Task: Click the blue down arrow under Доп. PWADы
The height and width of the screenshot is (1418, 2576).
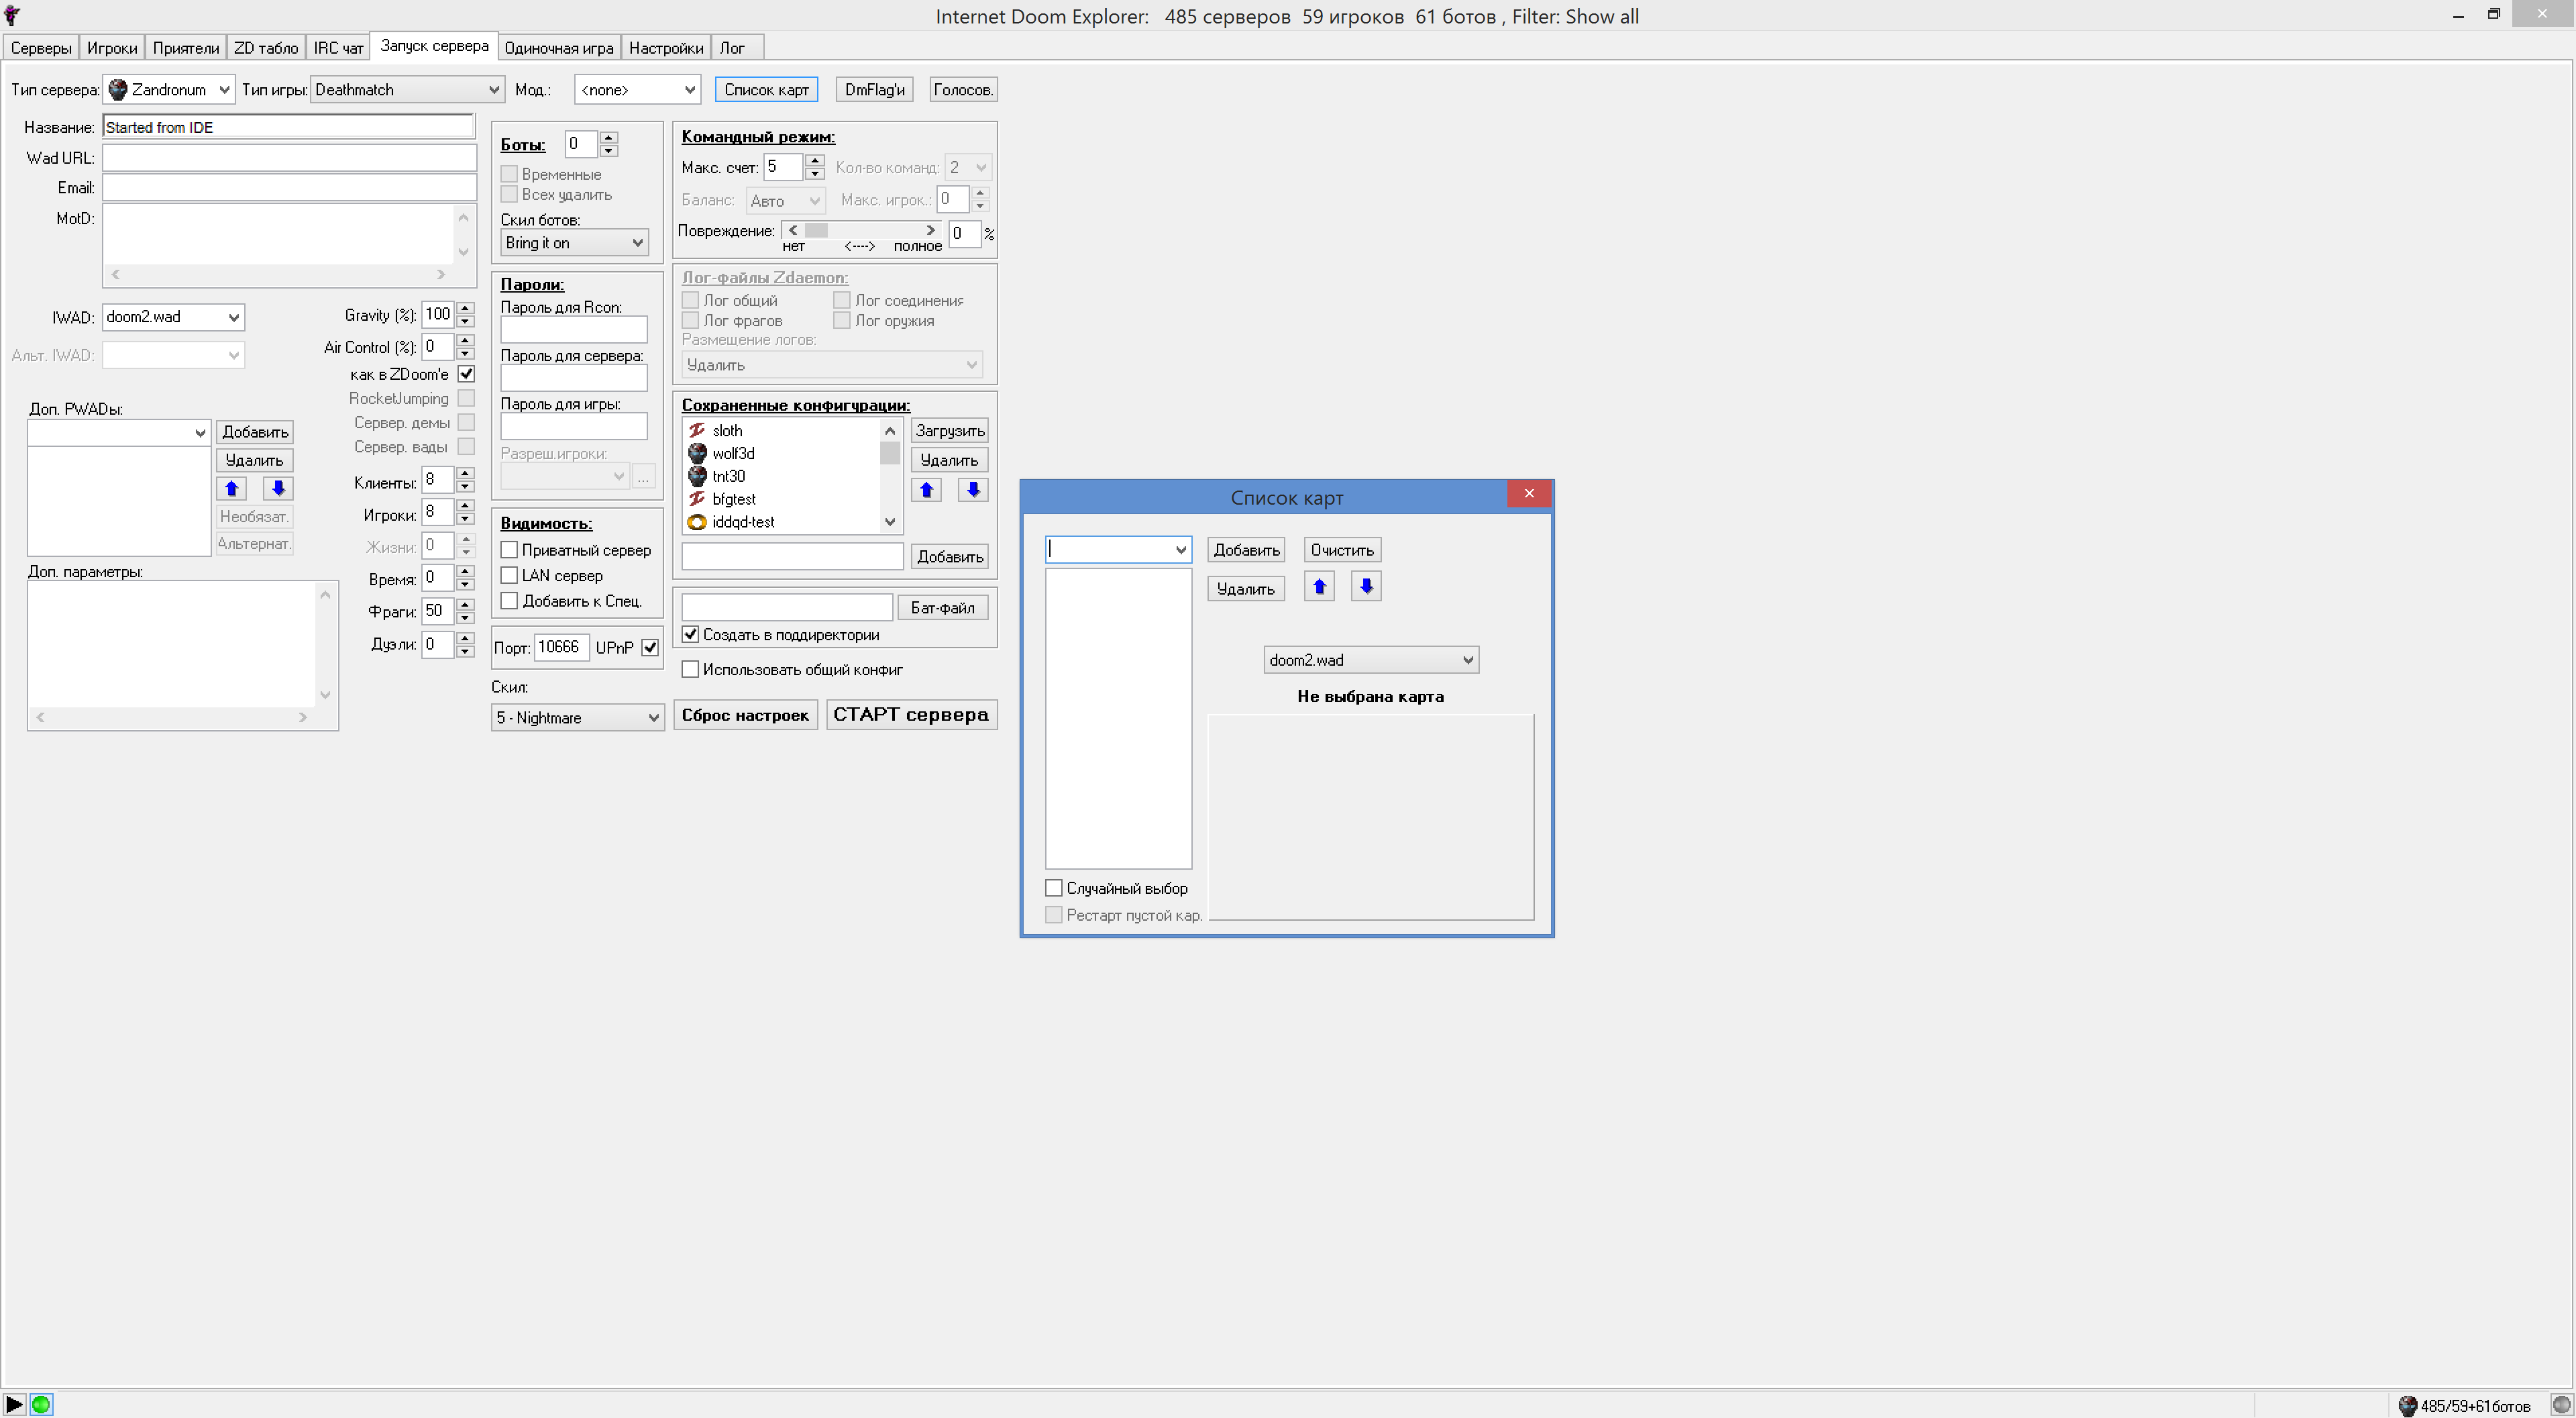Action: coord(278,489)
